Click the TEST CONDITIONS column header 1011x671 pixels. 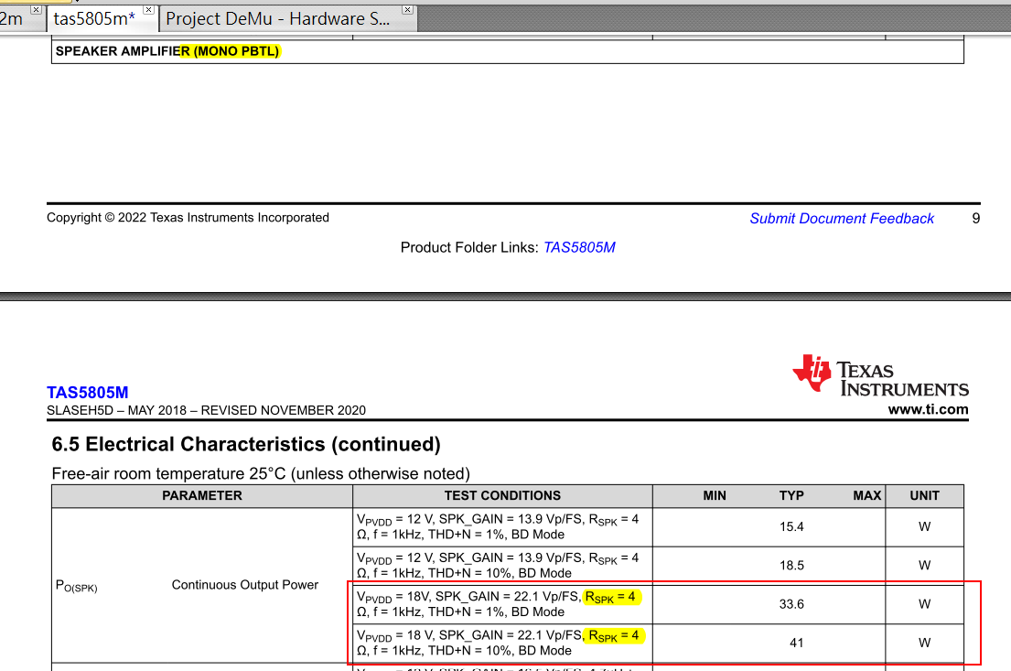click(x=502, y=495)
